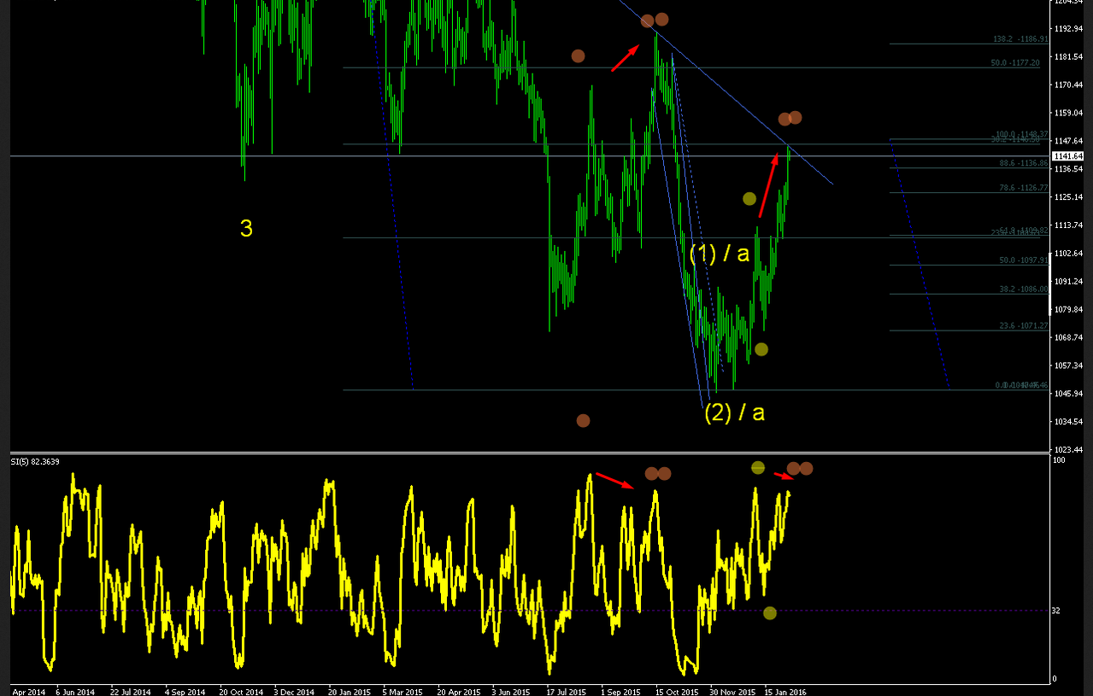Select the 23.6 -1071.27 Fibonacci level
The width and height of the screenshot is (1093, 696).
(1023, 326)
